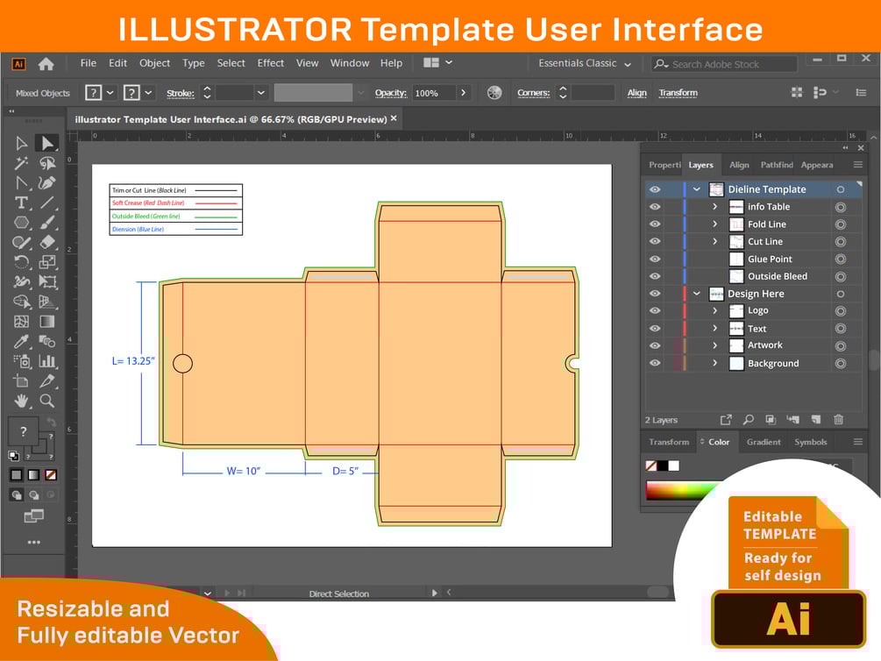Select the Column Graph tool
The height and width of the screenshot is (661, 881).
pos(47,361)
